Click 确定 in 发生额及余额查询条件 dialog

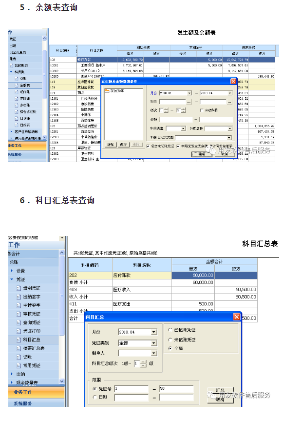[202, 154]
